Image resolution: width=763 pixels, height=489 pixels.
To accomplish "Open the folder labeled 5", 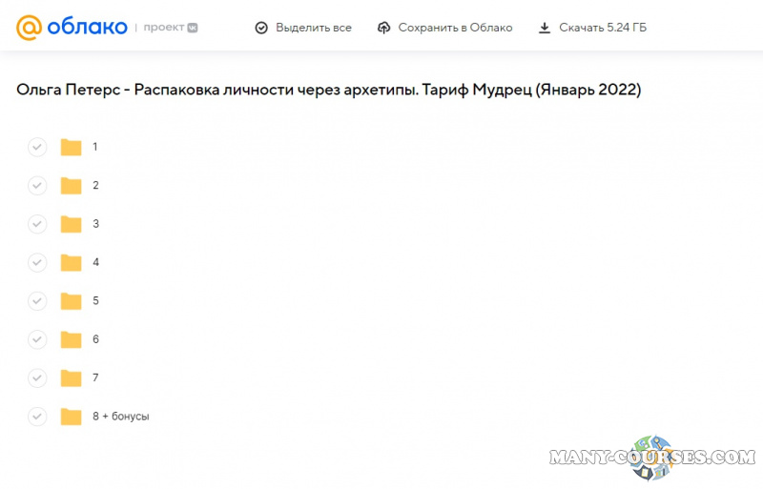I will [x=95, y=300].
